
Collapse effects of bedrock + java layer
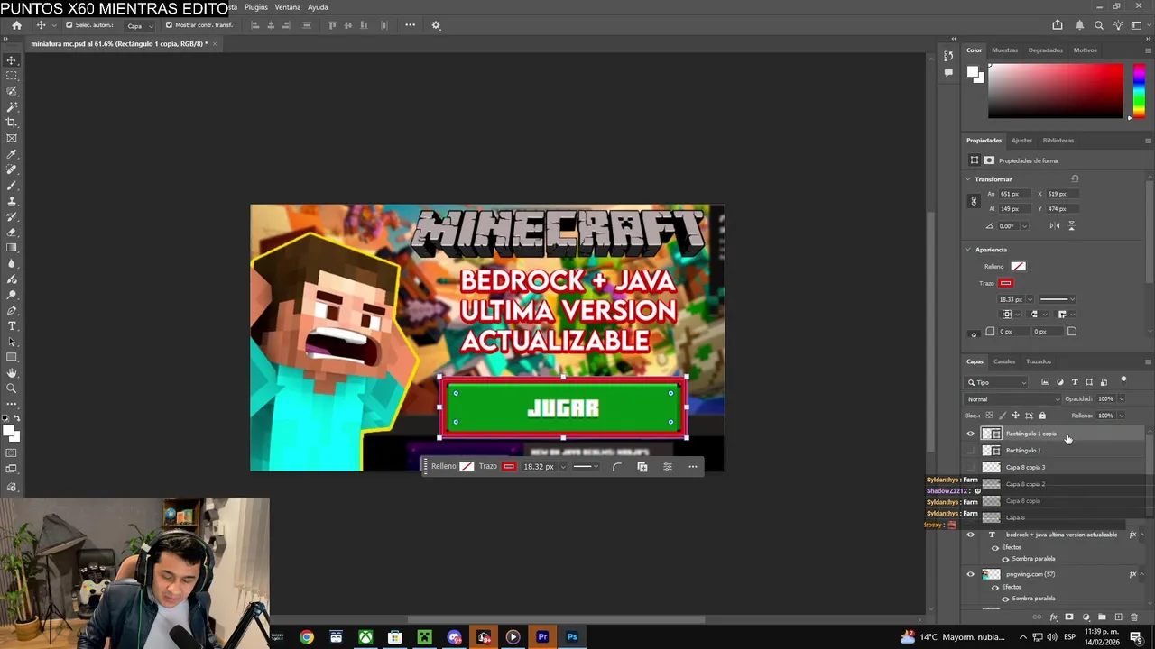[x=1143, y=535]
